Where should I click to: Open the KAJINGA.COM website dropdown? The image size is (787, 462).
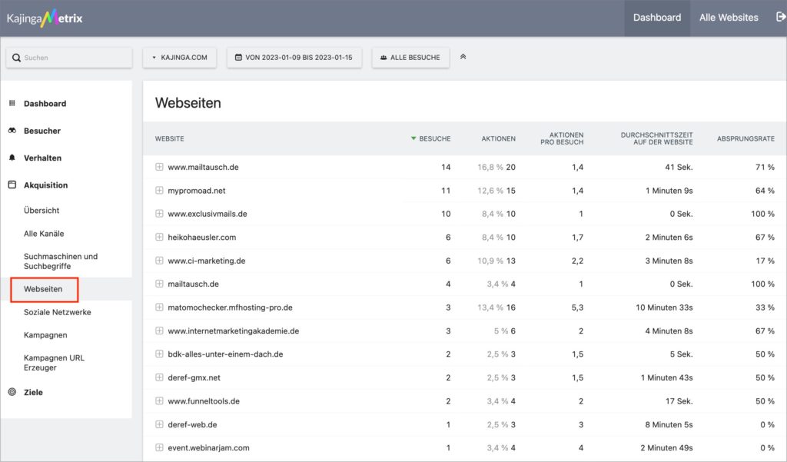click(180, 57)
